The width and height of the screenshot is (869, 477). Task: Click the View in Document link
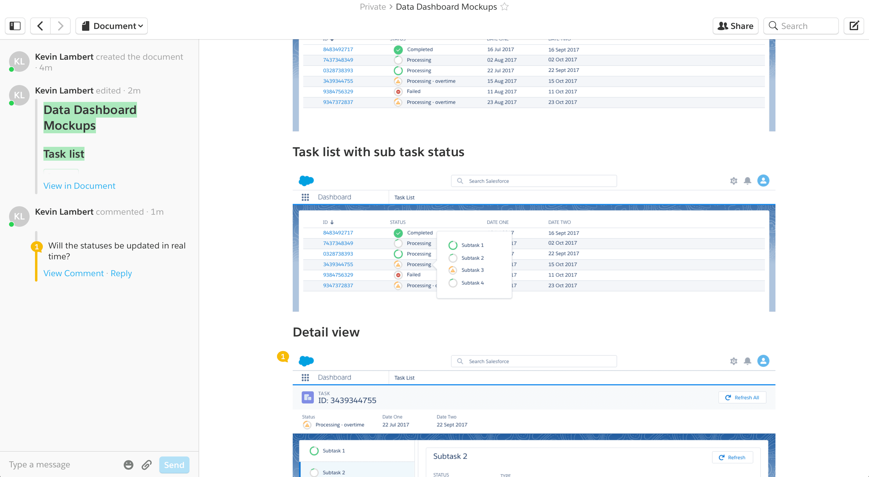[x=79, y=186]
